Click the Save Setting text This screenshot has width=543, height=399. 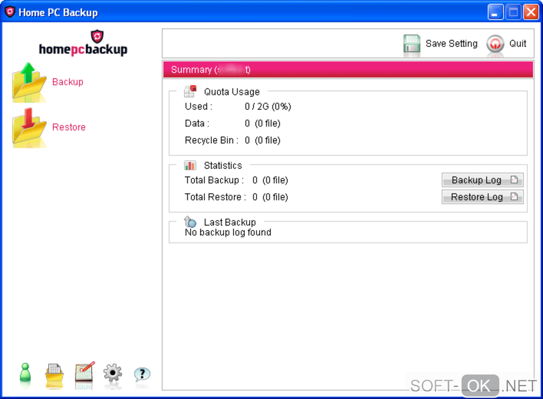451,44
